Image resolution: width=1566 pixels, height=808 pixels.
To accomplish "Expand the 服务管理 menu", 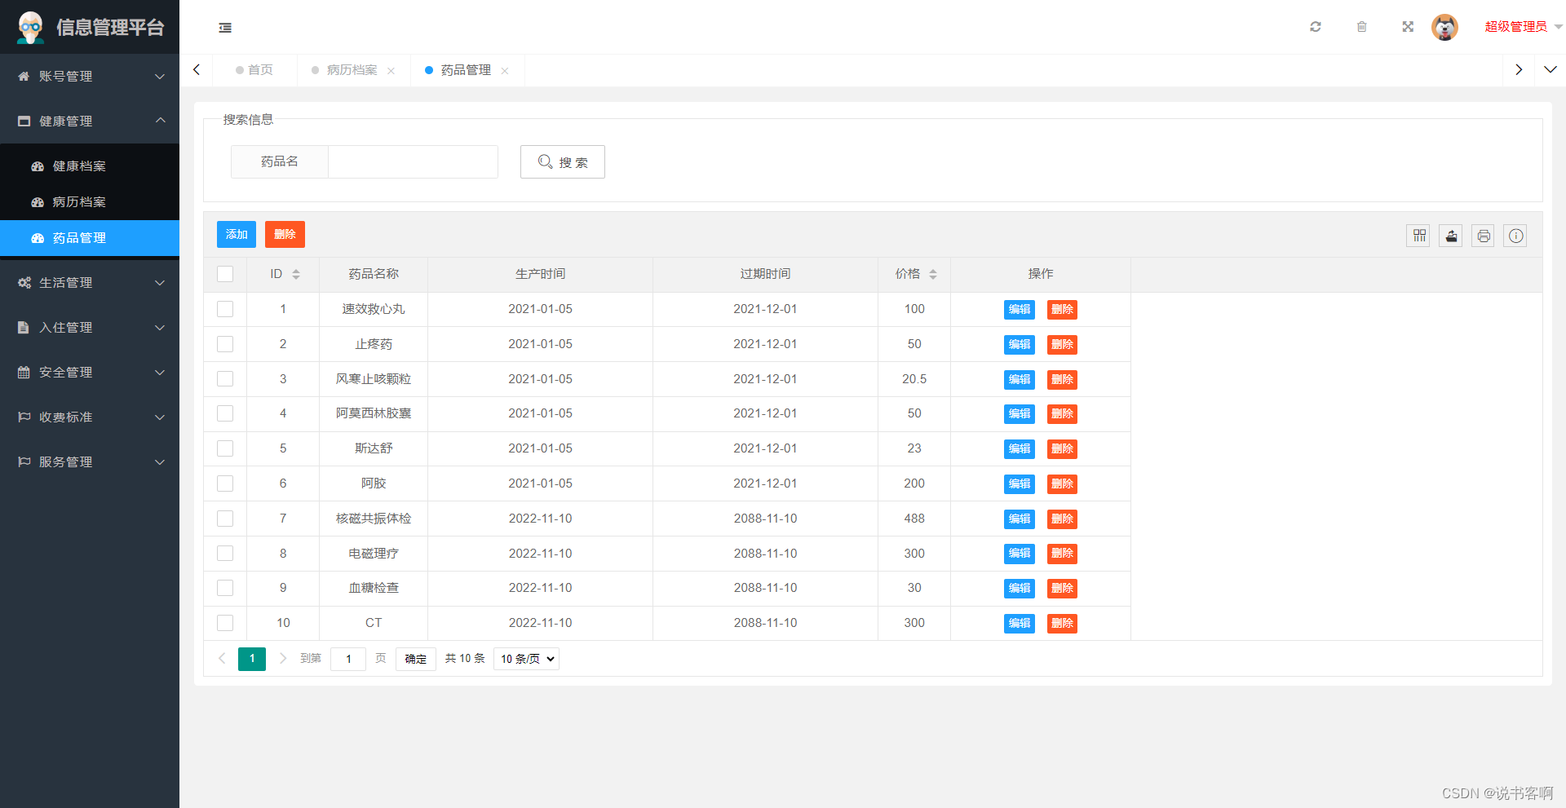I will coord(90,461).
